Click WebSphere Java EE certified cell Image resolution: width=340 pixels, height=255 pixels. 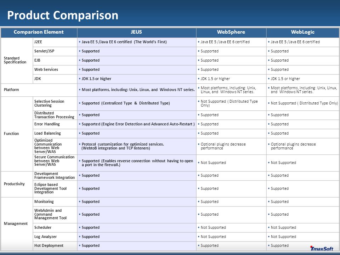tap(231, 42)
